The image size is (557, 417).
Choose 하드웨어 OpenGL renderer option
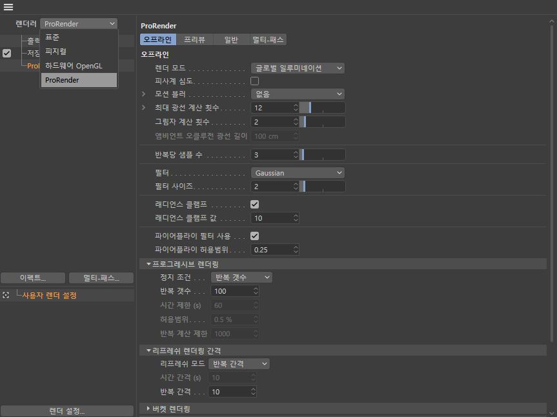coord(79,66)
